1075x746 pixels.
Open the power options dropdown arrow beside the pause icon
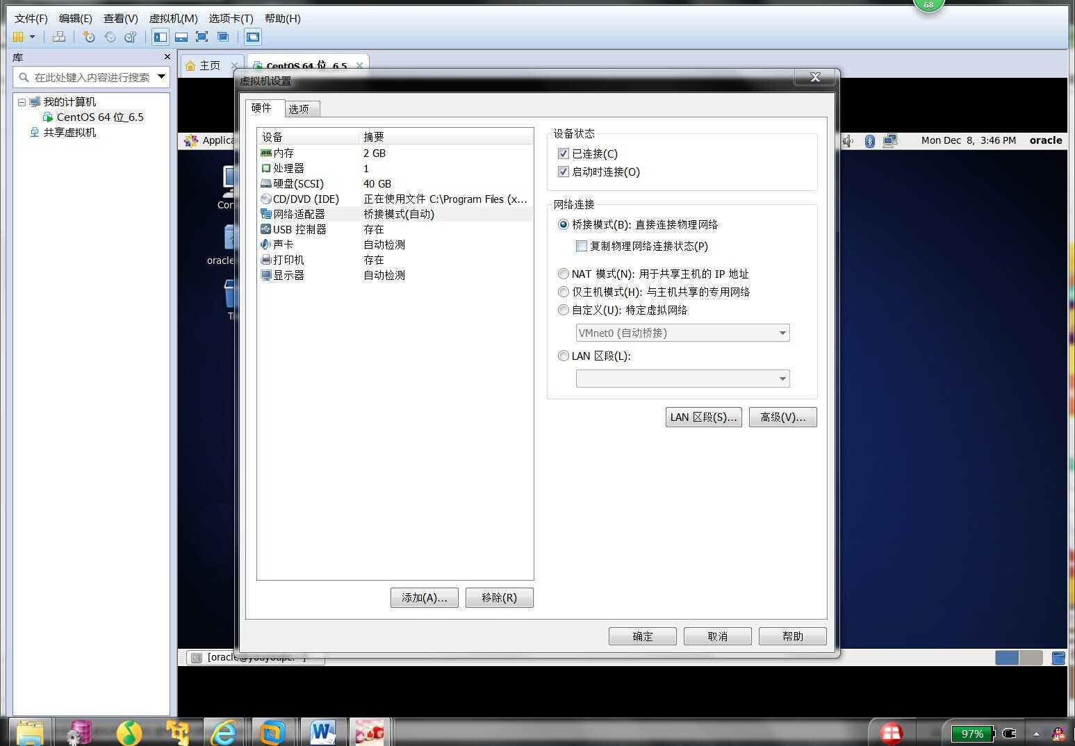[x=32, y=37]
